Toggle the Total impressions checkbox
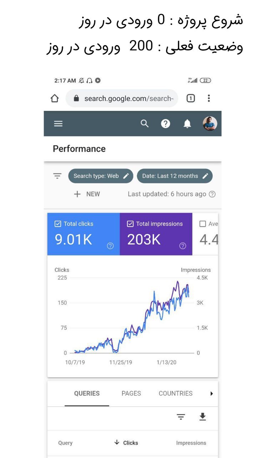Viewport: 257px width, 458px height. [130, 224]
